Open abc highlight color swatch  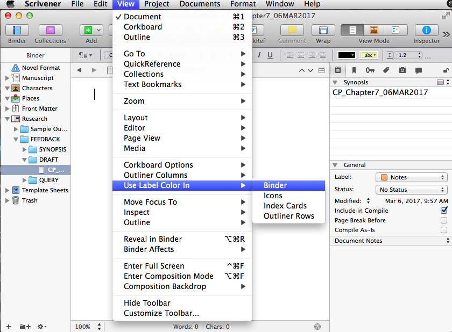point(369,55)
